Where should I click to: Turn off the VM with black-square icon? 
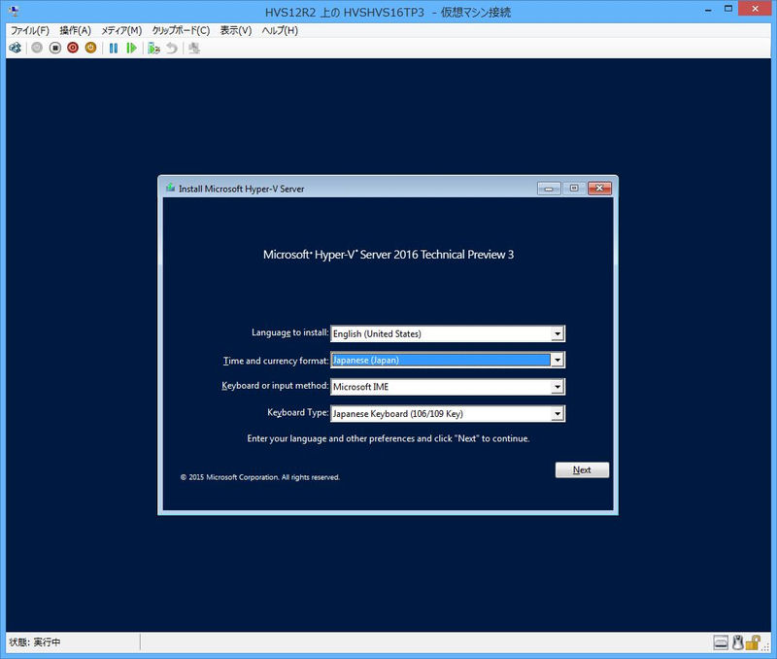tap(55, 48)
